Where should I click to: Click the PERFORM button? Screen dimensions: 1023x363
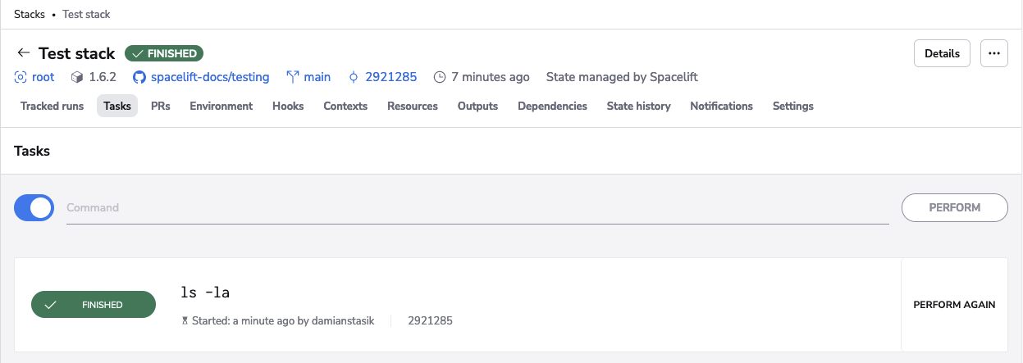click(x=954, y=208)
